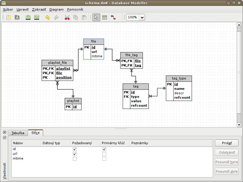This screenshot has width=243, height=182.
Task: Click the 100% zoom input field
Action: click(133, 17)
